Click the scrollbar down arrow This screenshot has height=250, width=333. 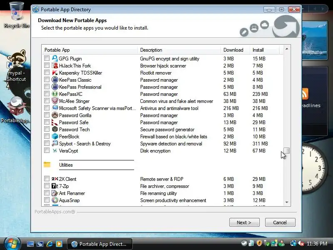tap(287, 202)
